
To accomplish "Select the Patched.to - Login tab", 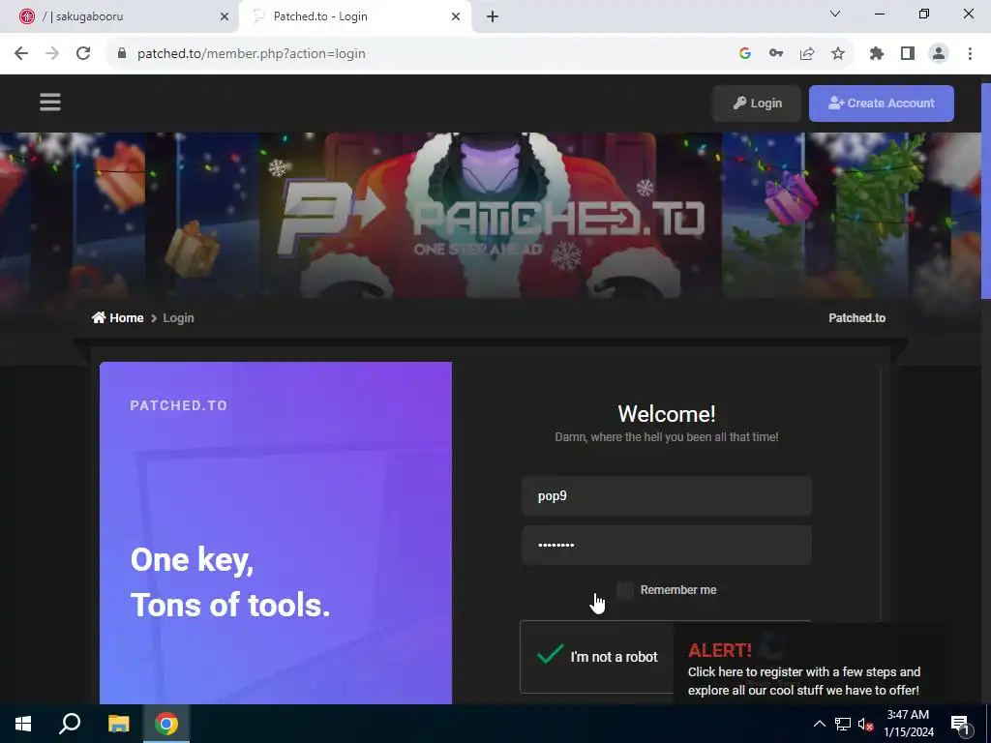I will [x=355, y=16].
